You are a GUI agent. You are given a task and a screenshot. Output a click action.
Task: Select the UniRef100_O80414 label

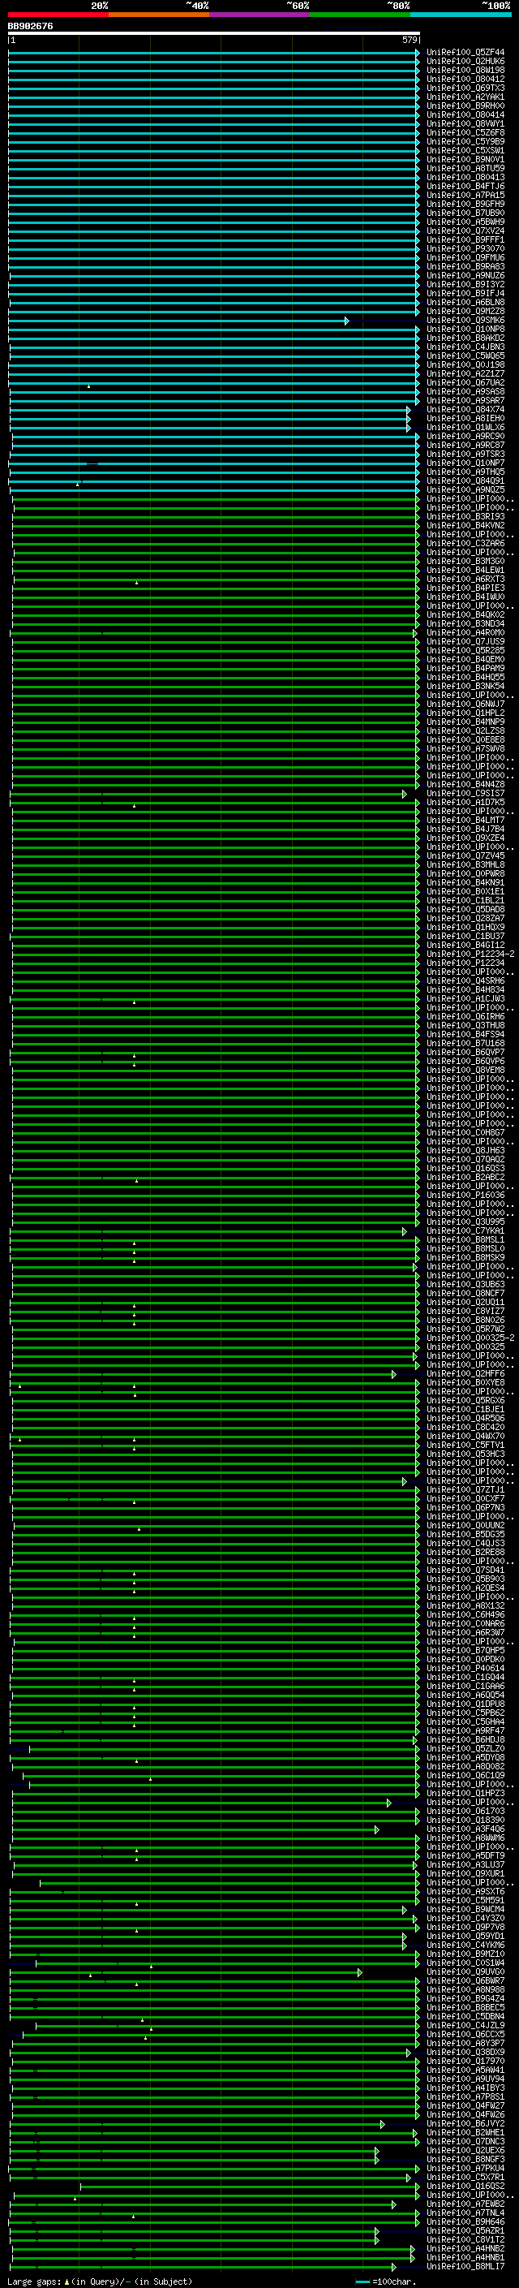pos(465,114)
